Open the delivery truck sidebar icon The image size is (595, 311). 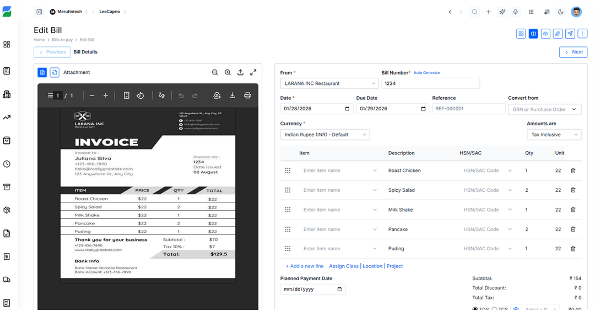pyautogui.click(x=7, y=280)
